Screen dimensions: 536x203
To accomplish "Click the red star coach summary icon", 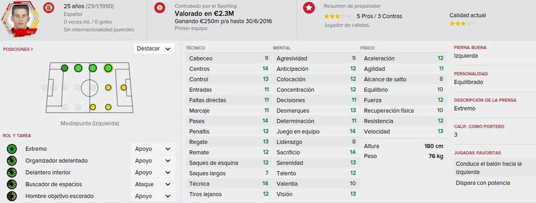I will tap(309, 7).
